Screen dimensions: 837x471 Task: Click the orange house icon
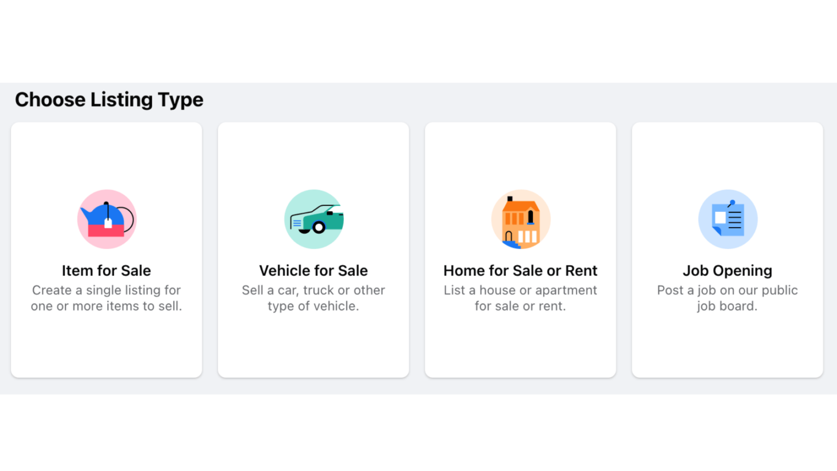(x=521, y=219)
